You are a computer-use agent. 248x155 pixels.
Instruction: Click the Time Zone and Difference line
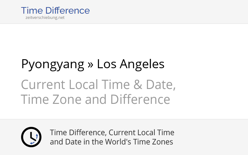point(95,100)
